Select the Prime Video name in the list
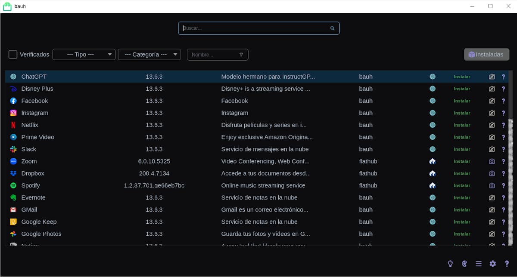517x277 pixels. coord(37,137)
